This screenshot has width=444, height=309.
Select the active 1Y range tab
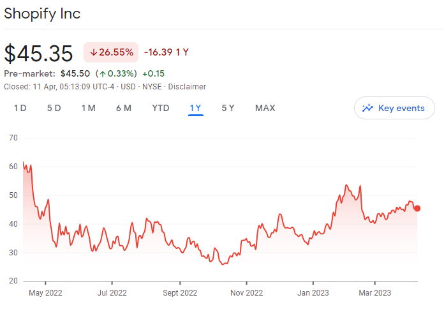pyautogui.click(x=195, y=109)
